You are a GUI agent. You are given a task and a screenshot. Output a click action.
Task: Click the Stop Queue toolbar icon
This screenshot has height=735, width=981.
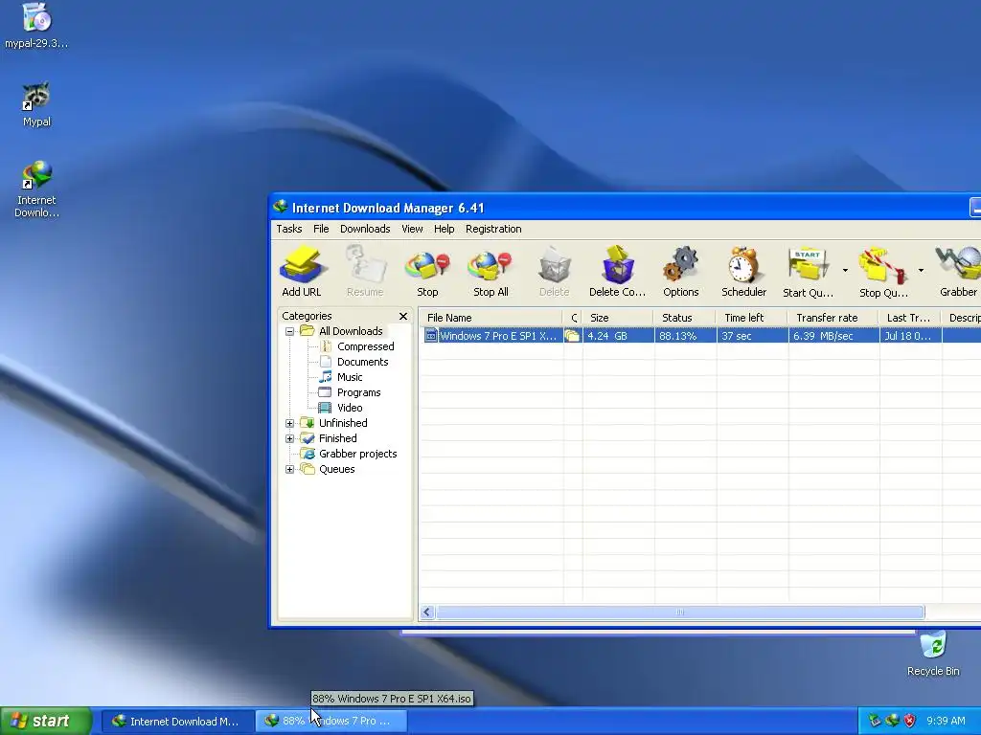(883, 271)
